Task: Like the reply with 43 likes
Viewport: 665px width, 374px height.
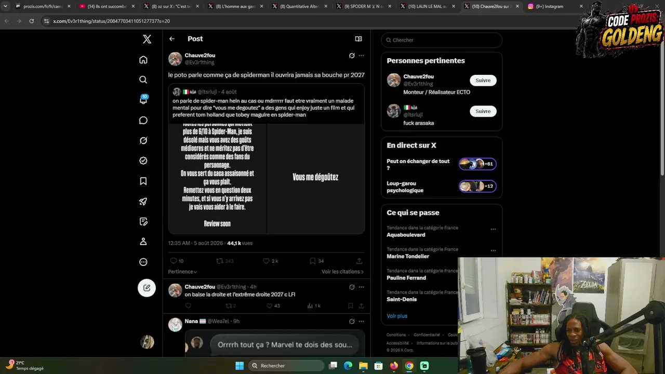Action: point(273,306)
